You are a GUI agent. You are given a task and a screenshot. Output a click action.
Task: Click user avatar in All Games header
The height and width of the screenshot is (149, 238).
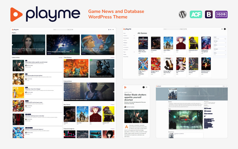[x=225, y=29]
